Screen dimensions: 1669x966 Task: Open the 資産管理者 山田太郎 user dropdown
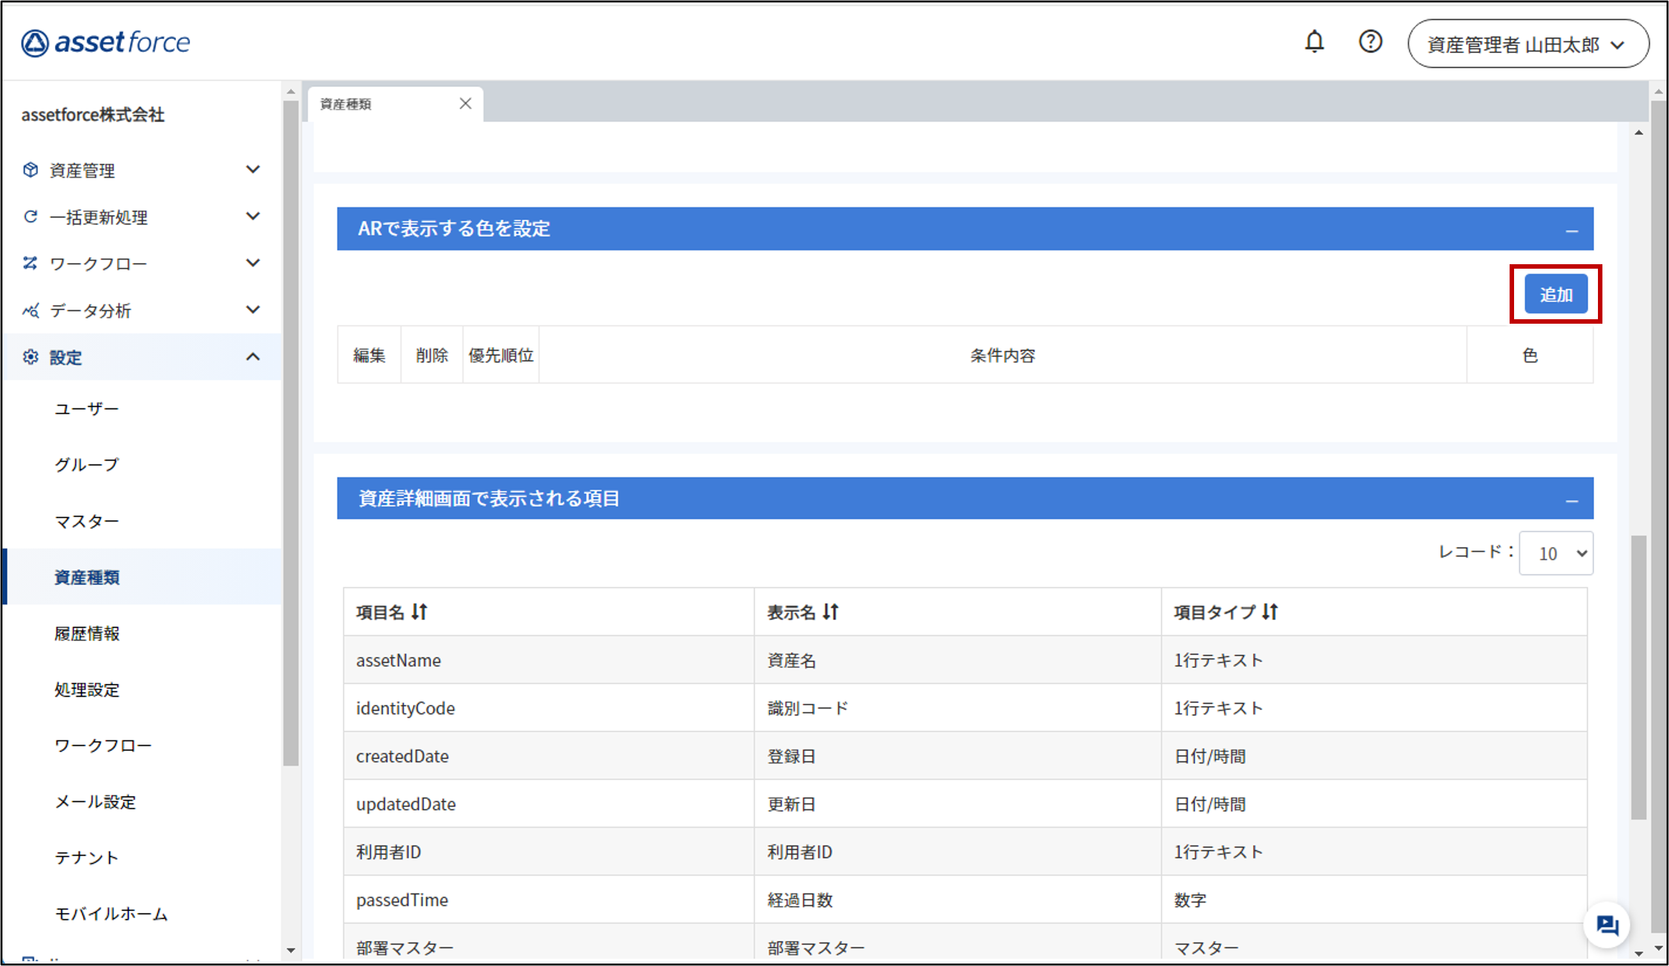(x=1528, y=44)
